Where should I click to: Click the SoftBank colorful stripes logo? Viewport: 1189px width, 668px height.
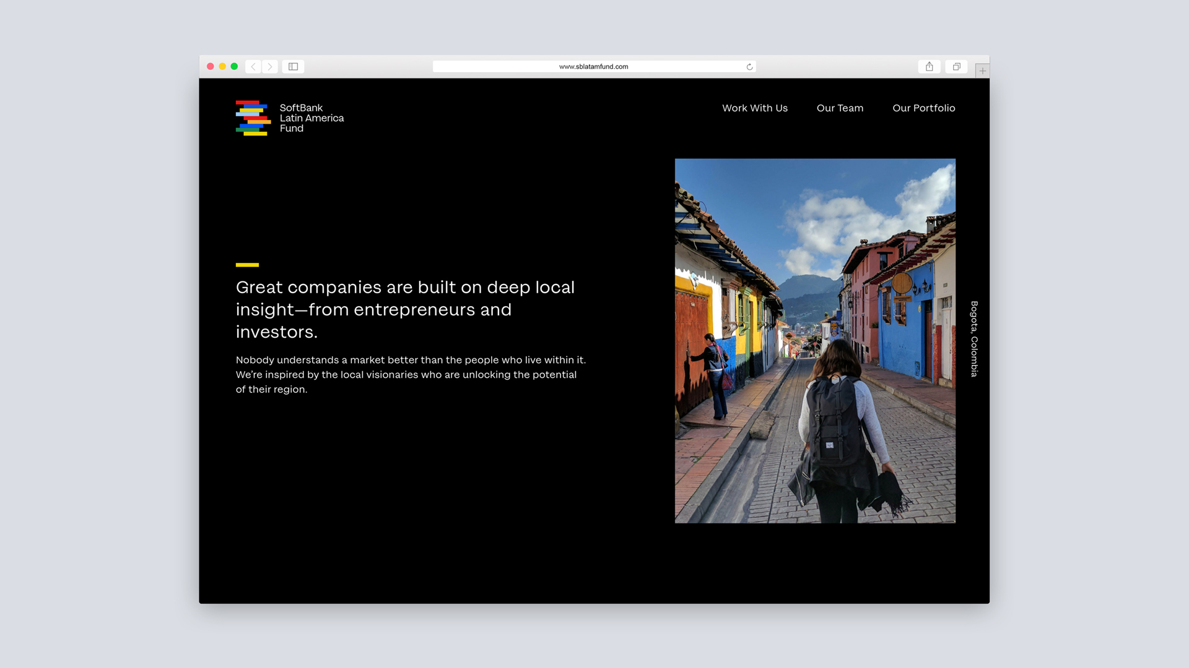(252, 118)
